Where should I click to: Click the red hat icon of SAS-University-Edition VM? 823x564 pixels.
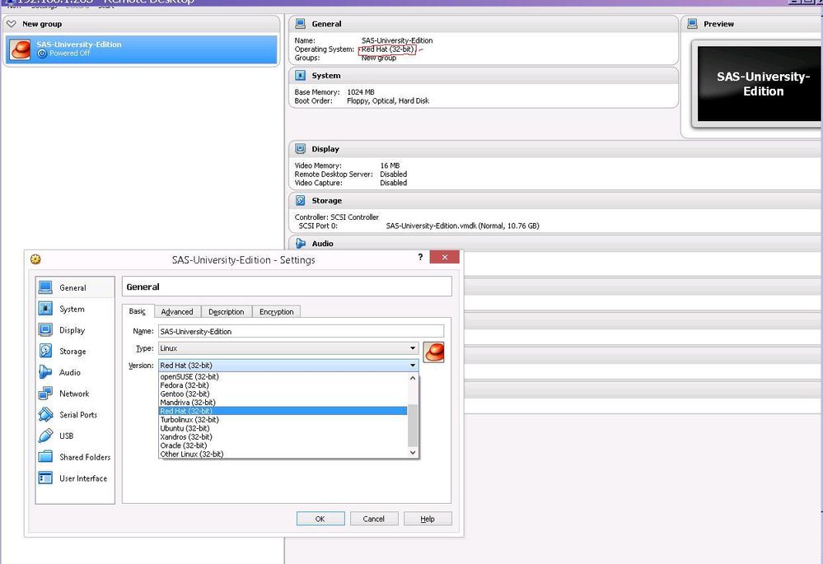[20, 49]
